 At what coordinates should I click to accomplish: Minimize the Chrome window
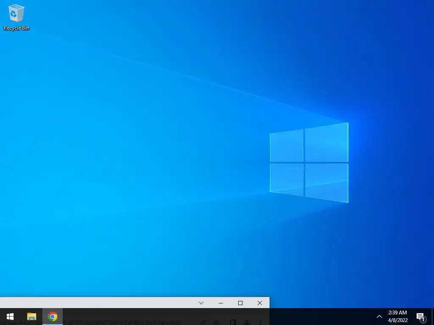point(220,303)
